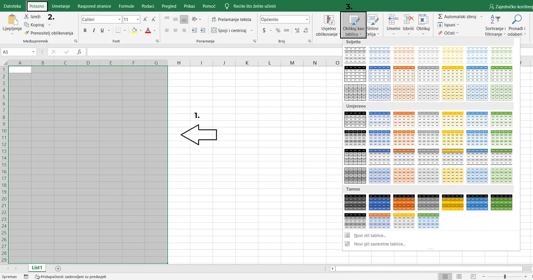Viewport: 533px width, 280px height.
Task: Increase decimal places in the Broj group
Action: 296,30
